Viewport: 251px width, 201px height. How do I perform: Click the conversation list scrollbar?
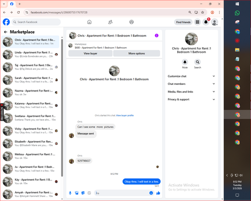point(62,108)
